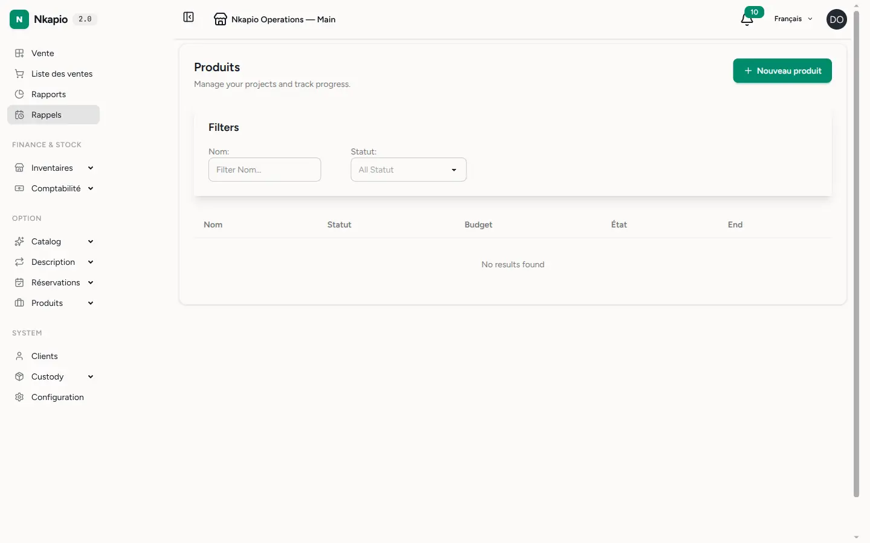Open the Rapports page
This screenshot has height=543, width=870.
click(x=53, y=94)
